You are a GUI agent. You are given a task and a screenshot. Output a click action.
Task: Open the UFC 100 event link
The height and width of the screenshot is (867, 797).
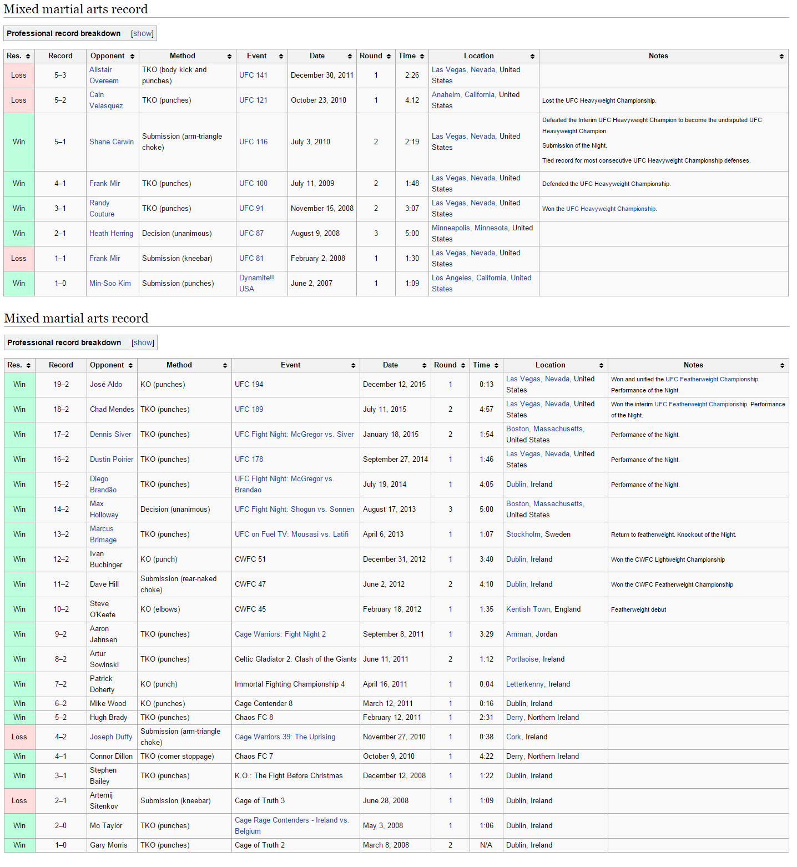click(253, 184)
